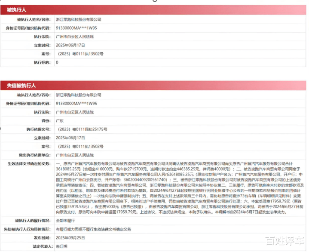
Task: Select bank account number 3602004409200561740
Action: point(145,180)
